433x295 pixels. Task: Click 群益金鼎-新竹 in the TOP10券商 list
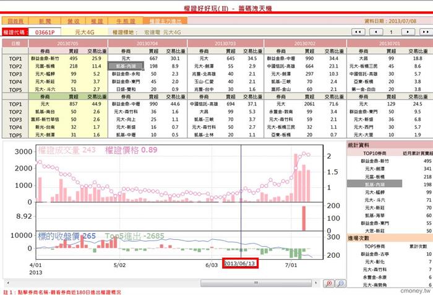(x=374, y=161)
